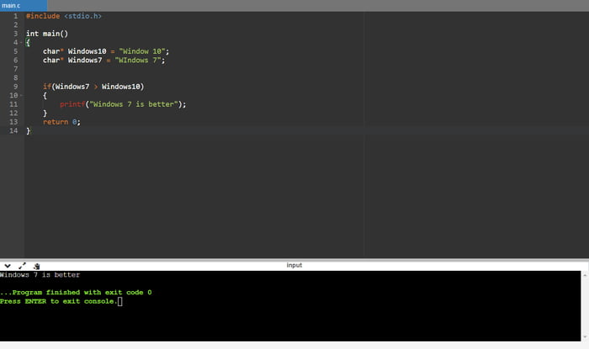This screenshot has width=589, height=349.
Task: Fold main function at line 4 marker
Action: point(21,42)
